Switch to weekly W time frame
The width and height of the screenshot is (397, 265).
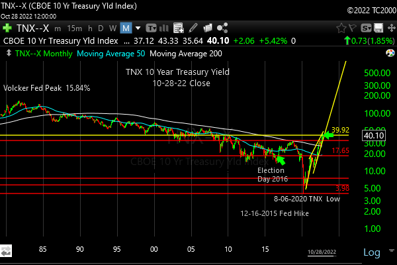pos(112,28)
